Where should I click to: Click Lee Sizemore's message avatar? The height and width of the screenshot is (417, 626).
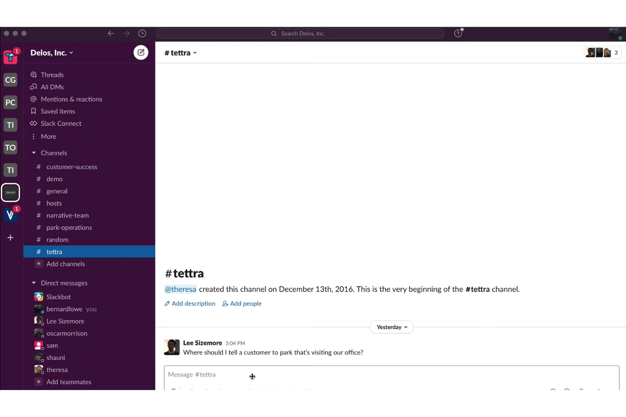coord(172,347)
